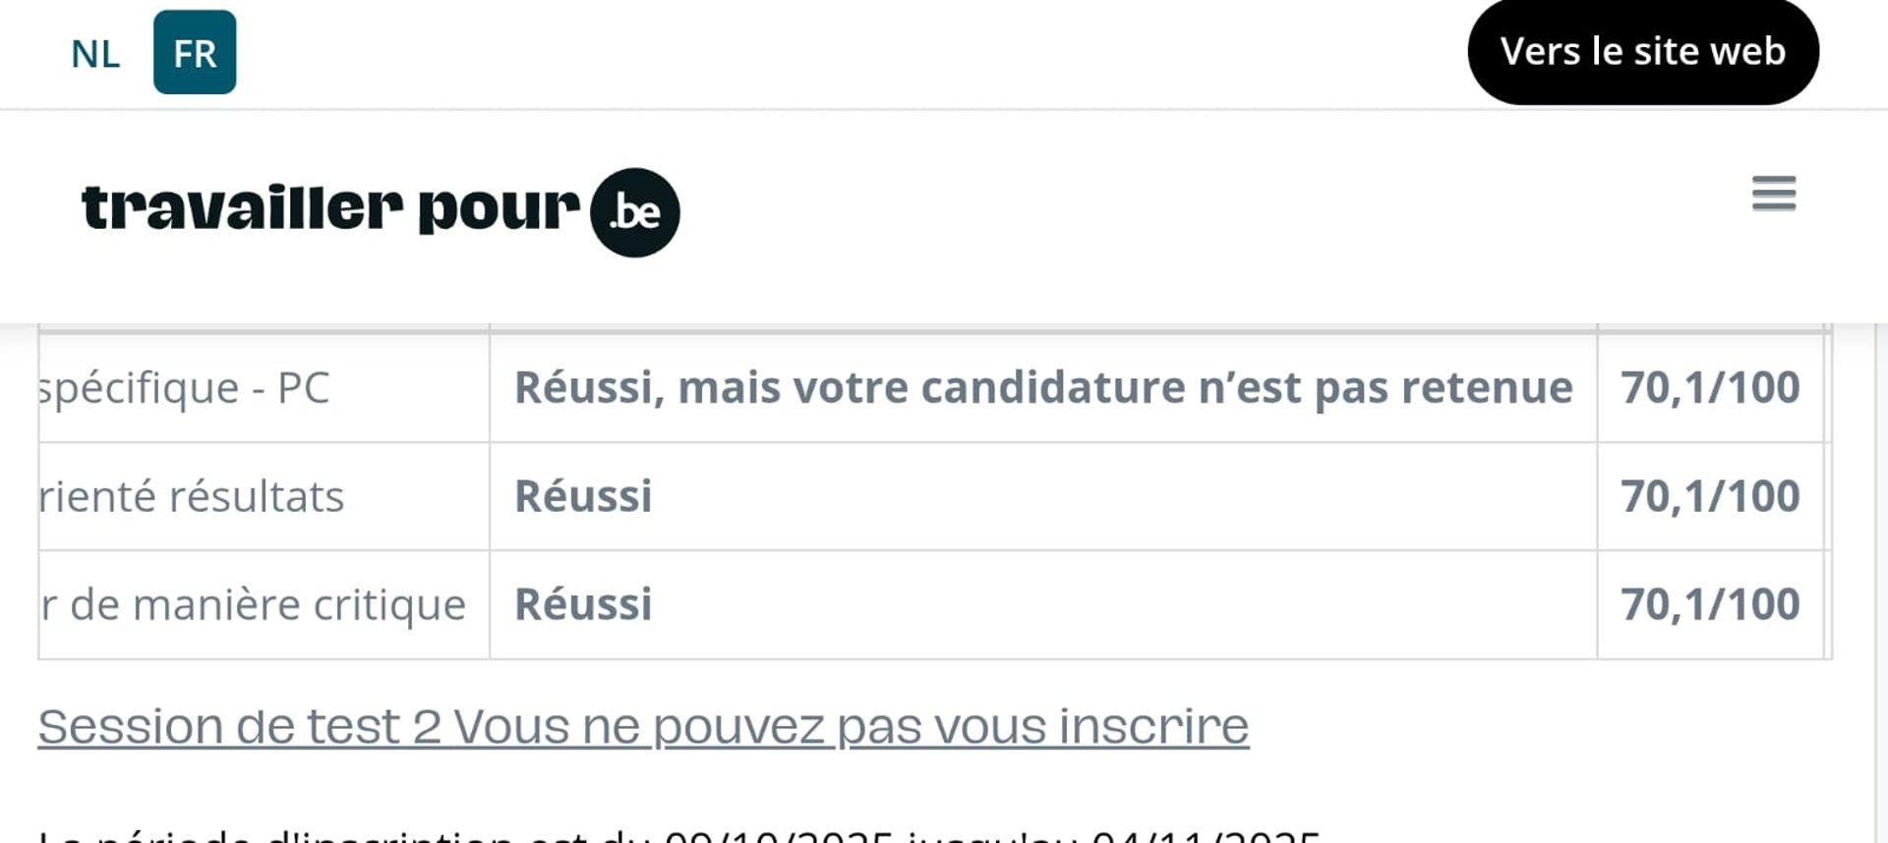This screenshot has width=1888, height=843.
Task: Select the "spécifique - PC" table cell
Action: [x=185, y=388]
